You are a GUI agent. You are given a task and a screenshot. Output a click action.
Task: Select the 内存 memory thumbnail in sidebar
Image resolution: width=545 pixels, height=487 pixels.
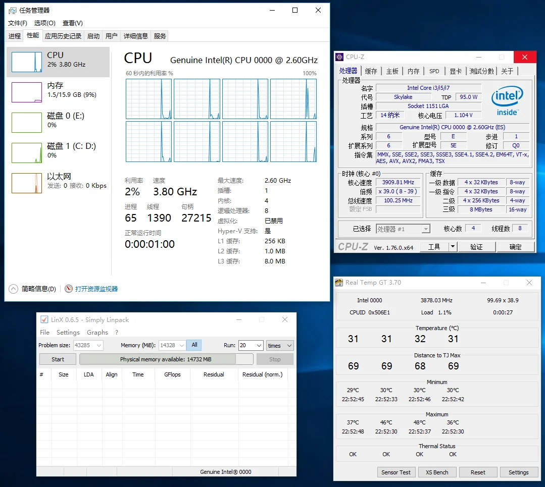tap(27, 92)
